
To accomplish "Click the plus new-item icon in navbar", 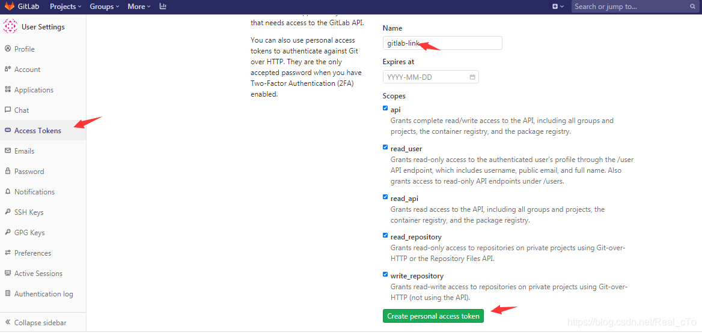I will (x=555, y=7).
